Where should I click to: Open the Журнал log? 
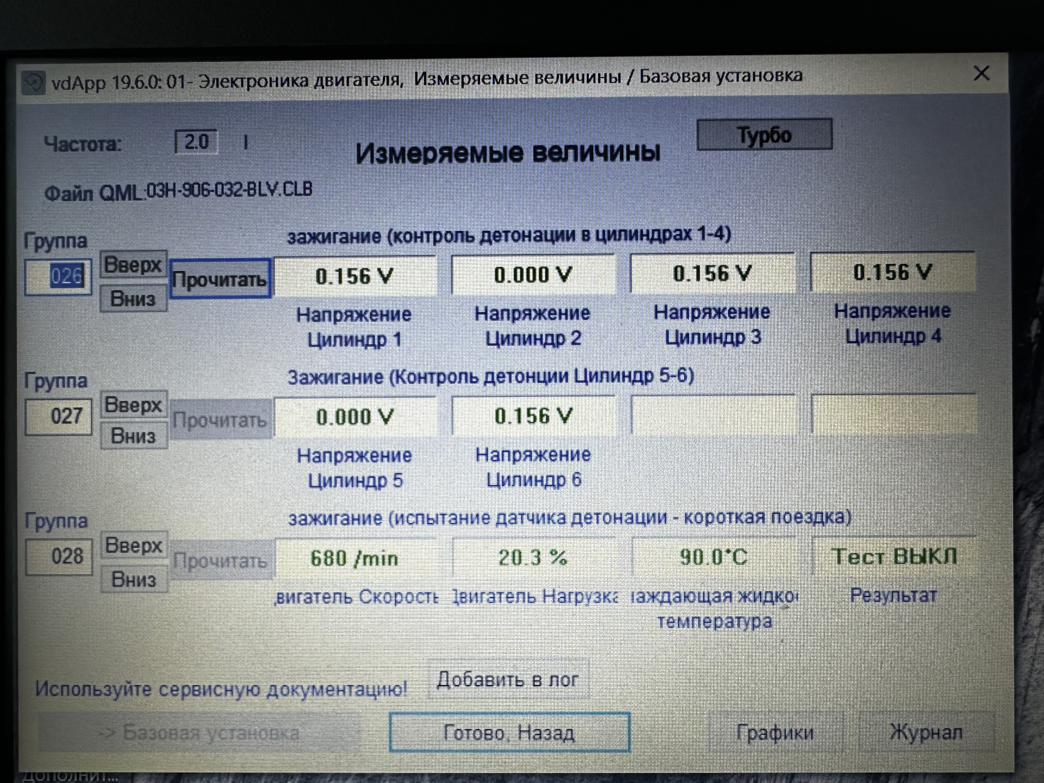(926, 732)
